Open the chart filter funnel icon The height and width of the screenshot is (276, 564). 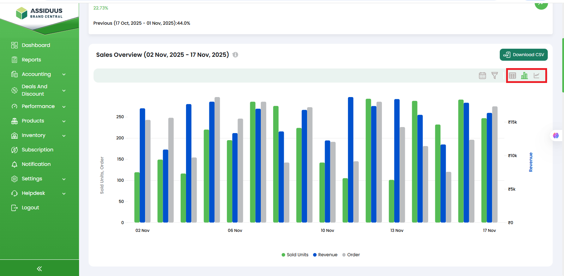(x=494, y=76)
